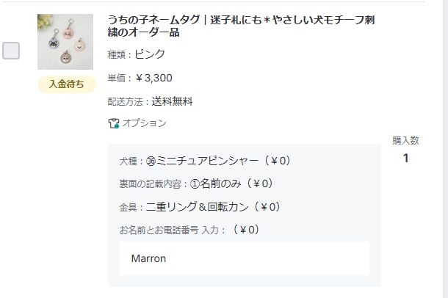Click the 種類 label
This screenshot has width=448, height=298.
click(118, 54)
